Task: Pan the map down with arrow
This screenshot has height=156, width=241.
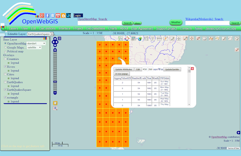Action: (55, 45)
